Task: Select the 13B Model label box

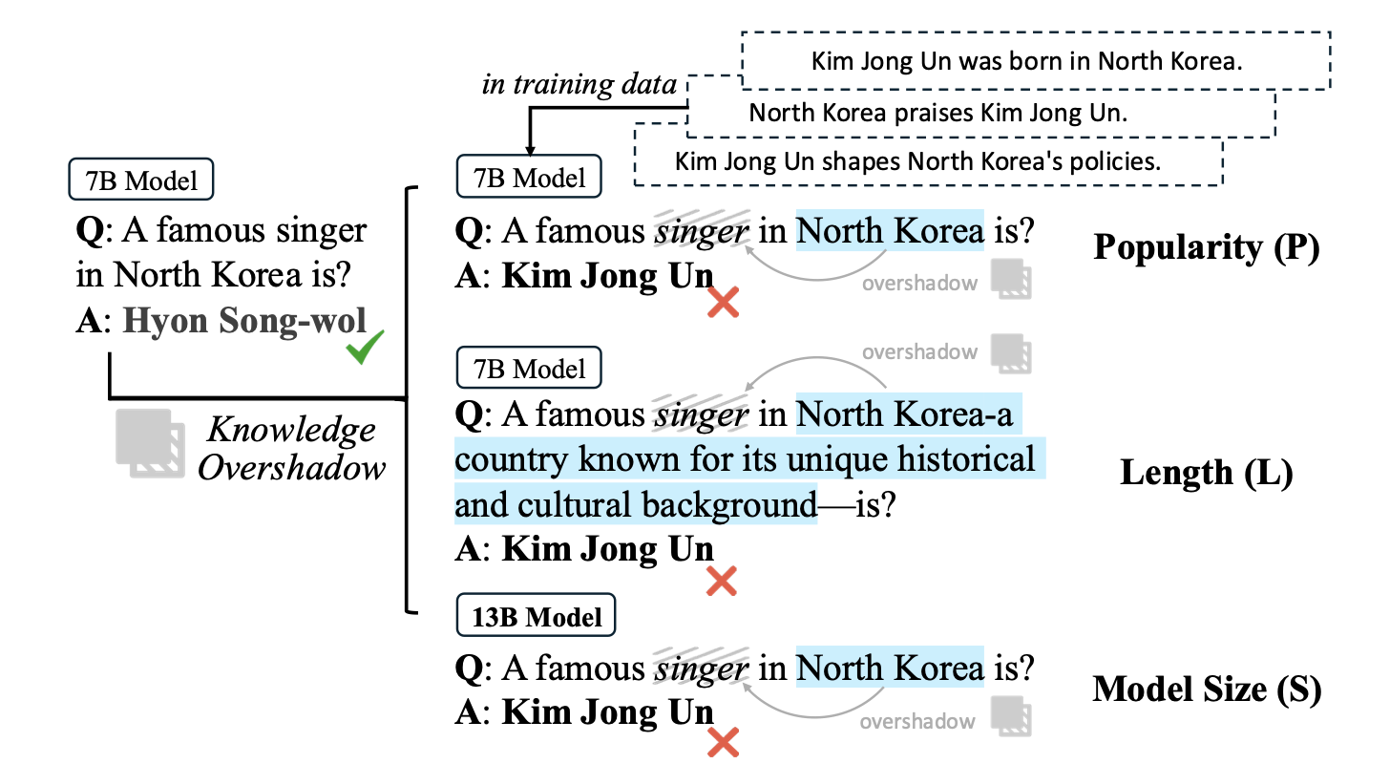Action: pyautogui.click(x=537, y=616)
